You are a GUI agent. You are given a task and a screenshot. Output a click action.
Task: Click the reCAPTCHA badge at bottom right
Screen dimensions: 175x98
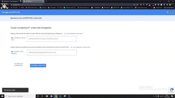pyautogui.click(x=172, y=90)
